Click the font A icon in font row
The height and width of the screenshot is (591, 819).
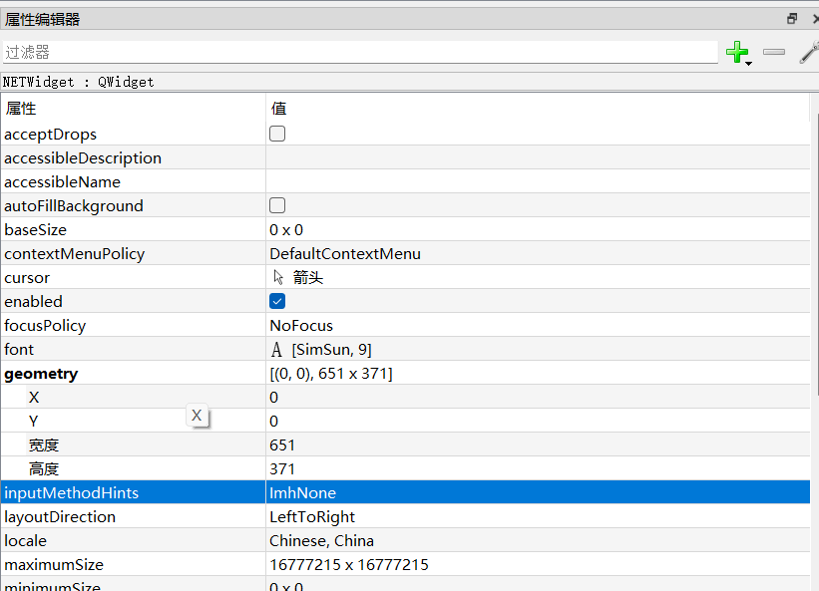pos(276,350)
